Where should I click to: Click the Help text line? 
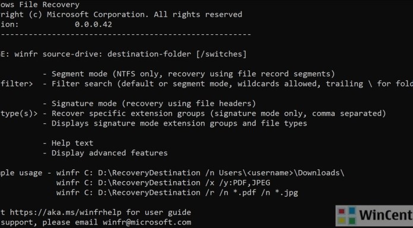point(68,143)
